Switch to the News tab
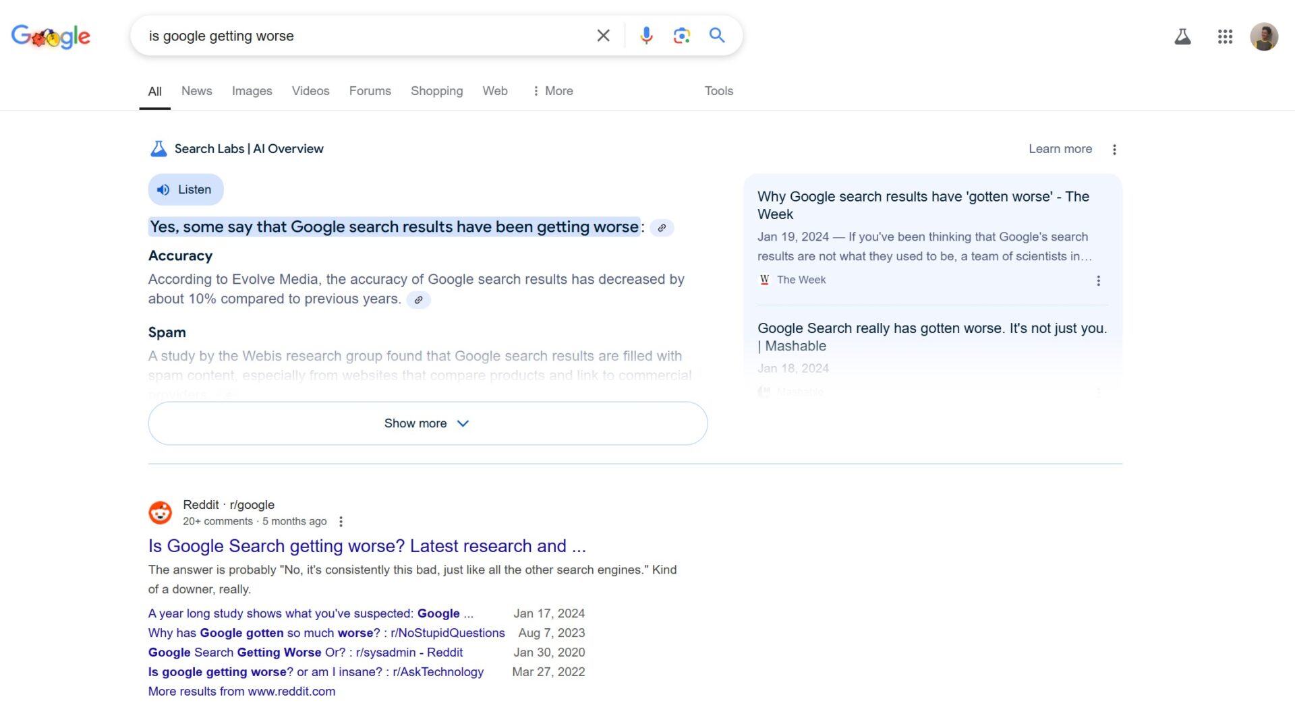Image resolution: width=1295 pixels, height=728 pixels. coord(196,90)
